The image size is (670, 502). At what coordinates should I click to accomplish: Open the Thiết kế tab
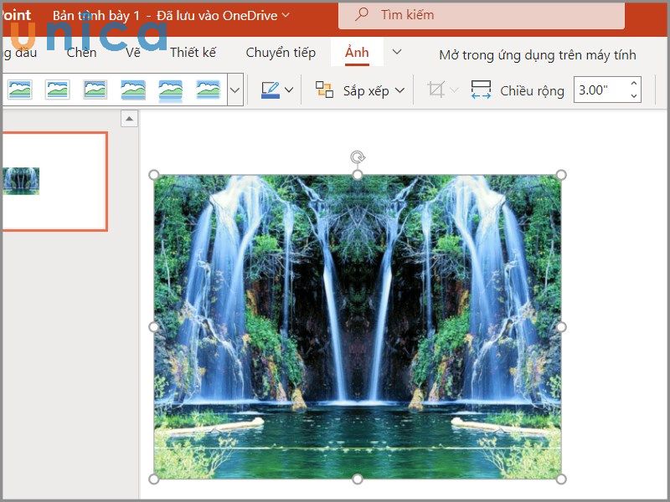[x=193, y=52]
